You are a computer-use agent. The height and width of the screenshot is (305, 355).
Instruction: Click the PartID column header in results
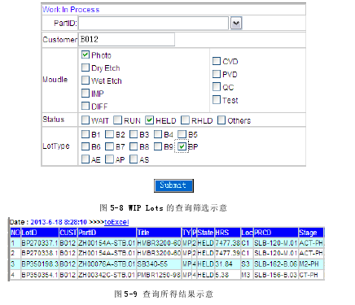(107, 233)
